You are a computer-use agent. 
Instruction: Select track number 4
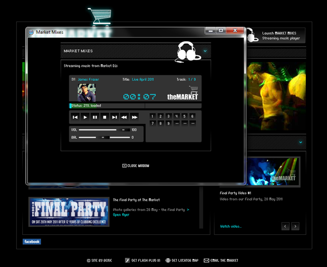pyautogui.click(x=177, y=116)
